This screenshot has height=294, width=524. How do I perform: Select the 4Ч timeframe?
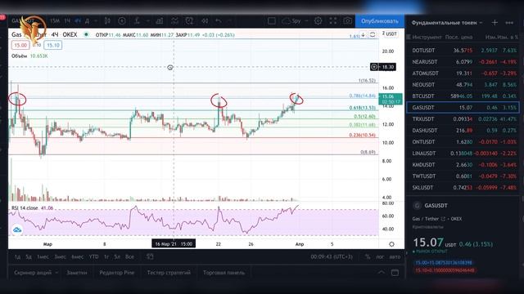tap(78, 21)
